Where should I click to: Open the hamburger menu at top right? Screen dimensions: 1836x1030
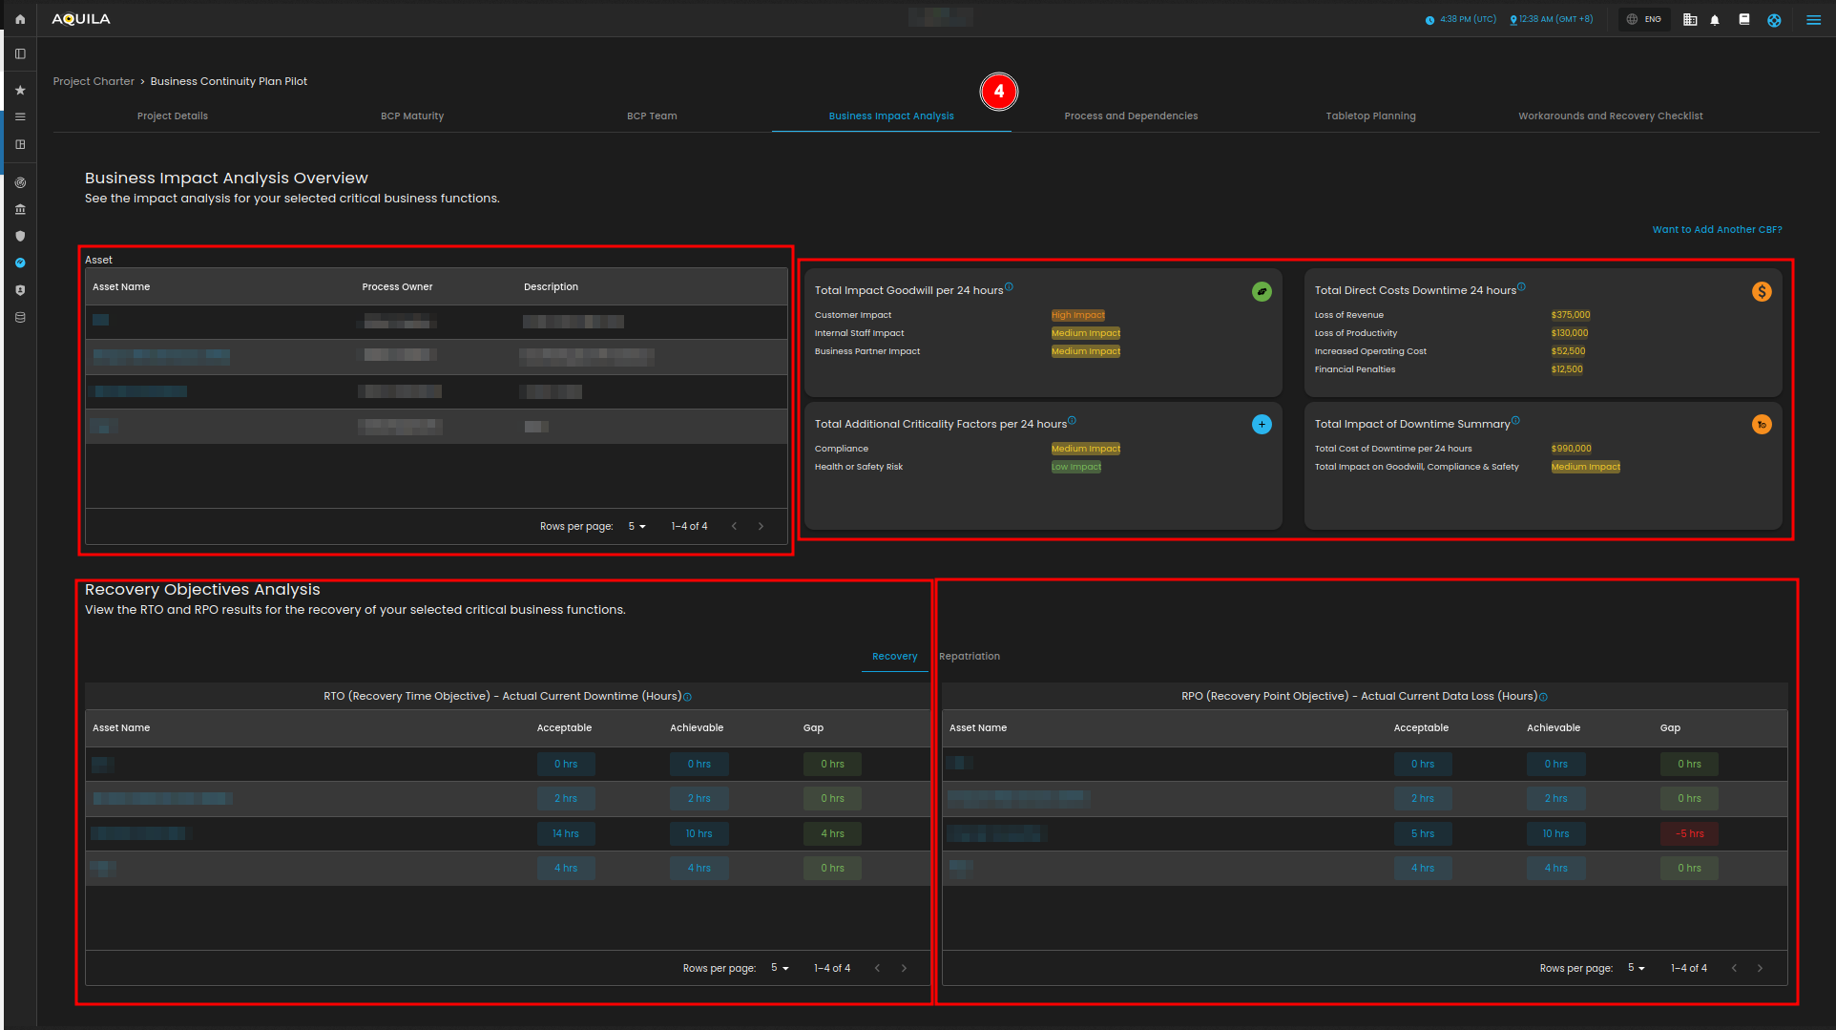pos(1813,20)
